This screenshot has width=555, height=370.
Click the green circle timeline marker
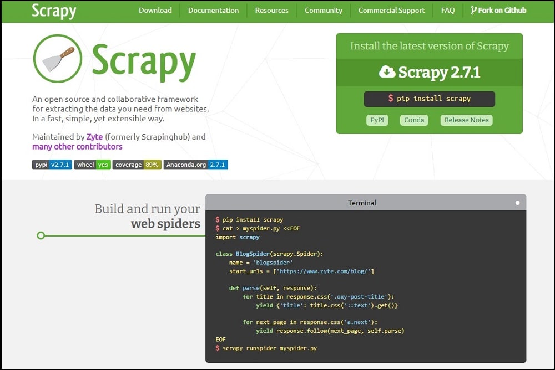tap(41, 235)
